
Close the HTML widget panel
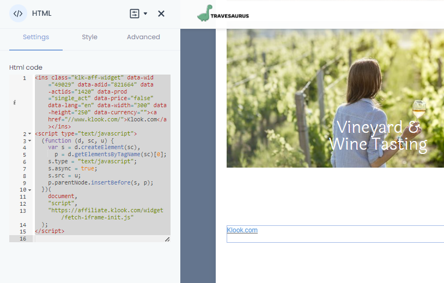[x=161, y=13]
